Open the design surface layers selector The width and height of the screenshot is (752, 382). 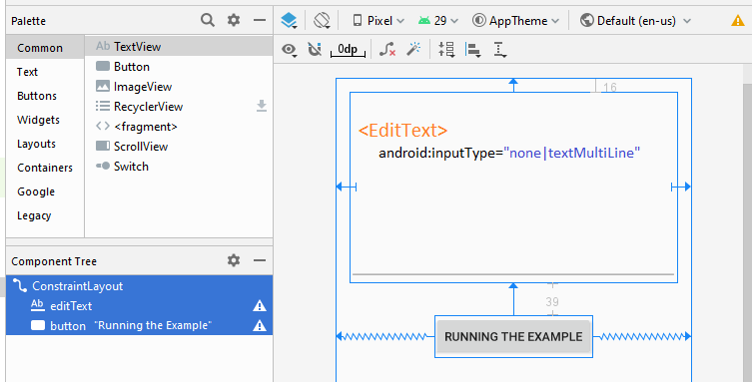pyautogui.click(x=290, y=21)
